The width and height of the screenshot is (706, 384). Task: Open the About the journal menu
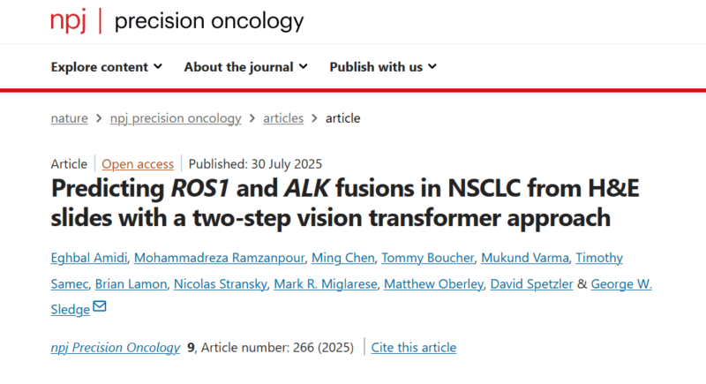point(245,66)
